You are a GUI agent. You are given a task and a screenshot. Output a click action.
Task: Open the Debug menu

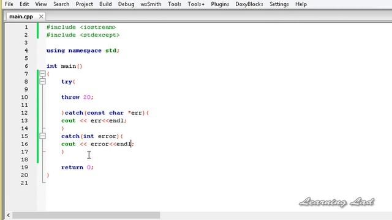126,4
